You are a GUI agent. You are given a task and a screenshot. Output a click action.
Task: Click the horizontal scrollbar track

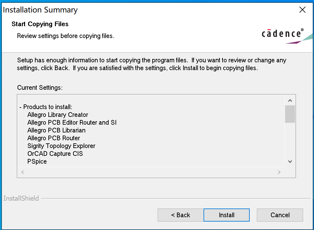coord(151,172)
